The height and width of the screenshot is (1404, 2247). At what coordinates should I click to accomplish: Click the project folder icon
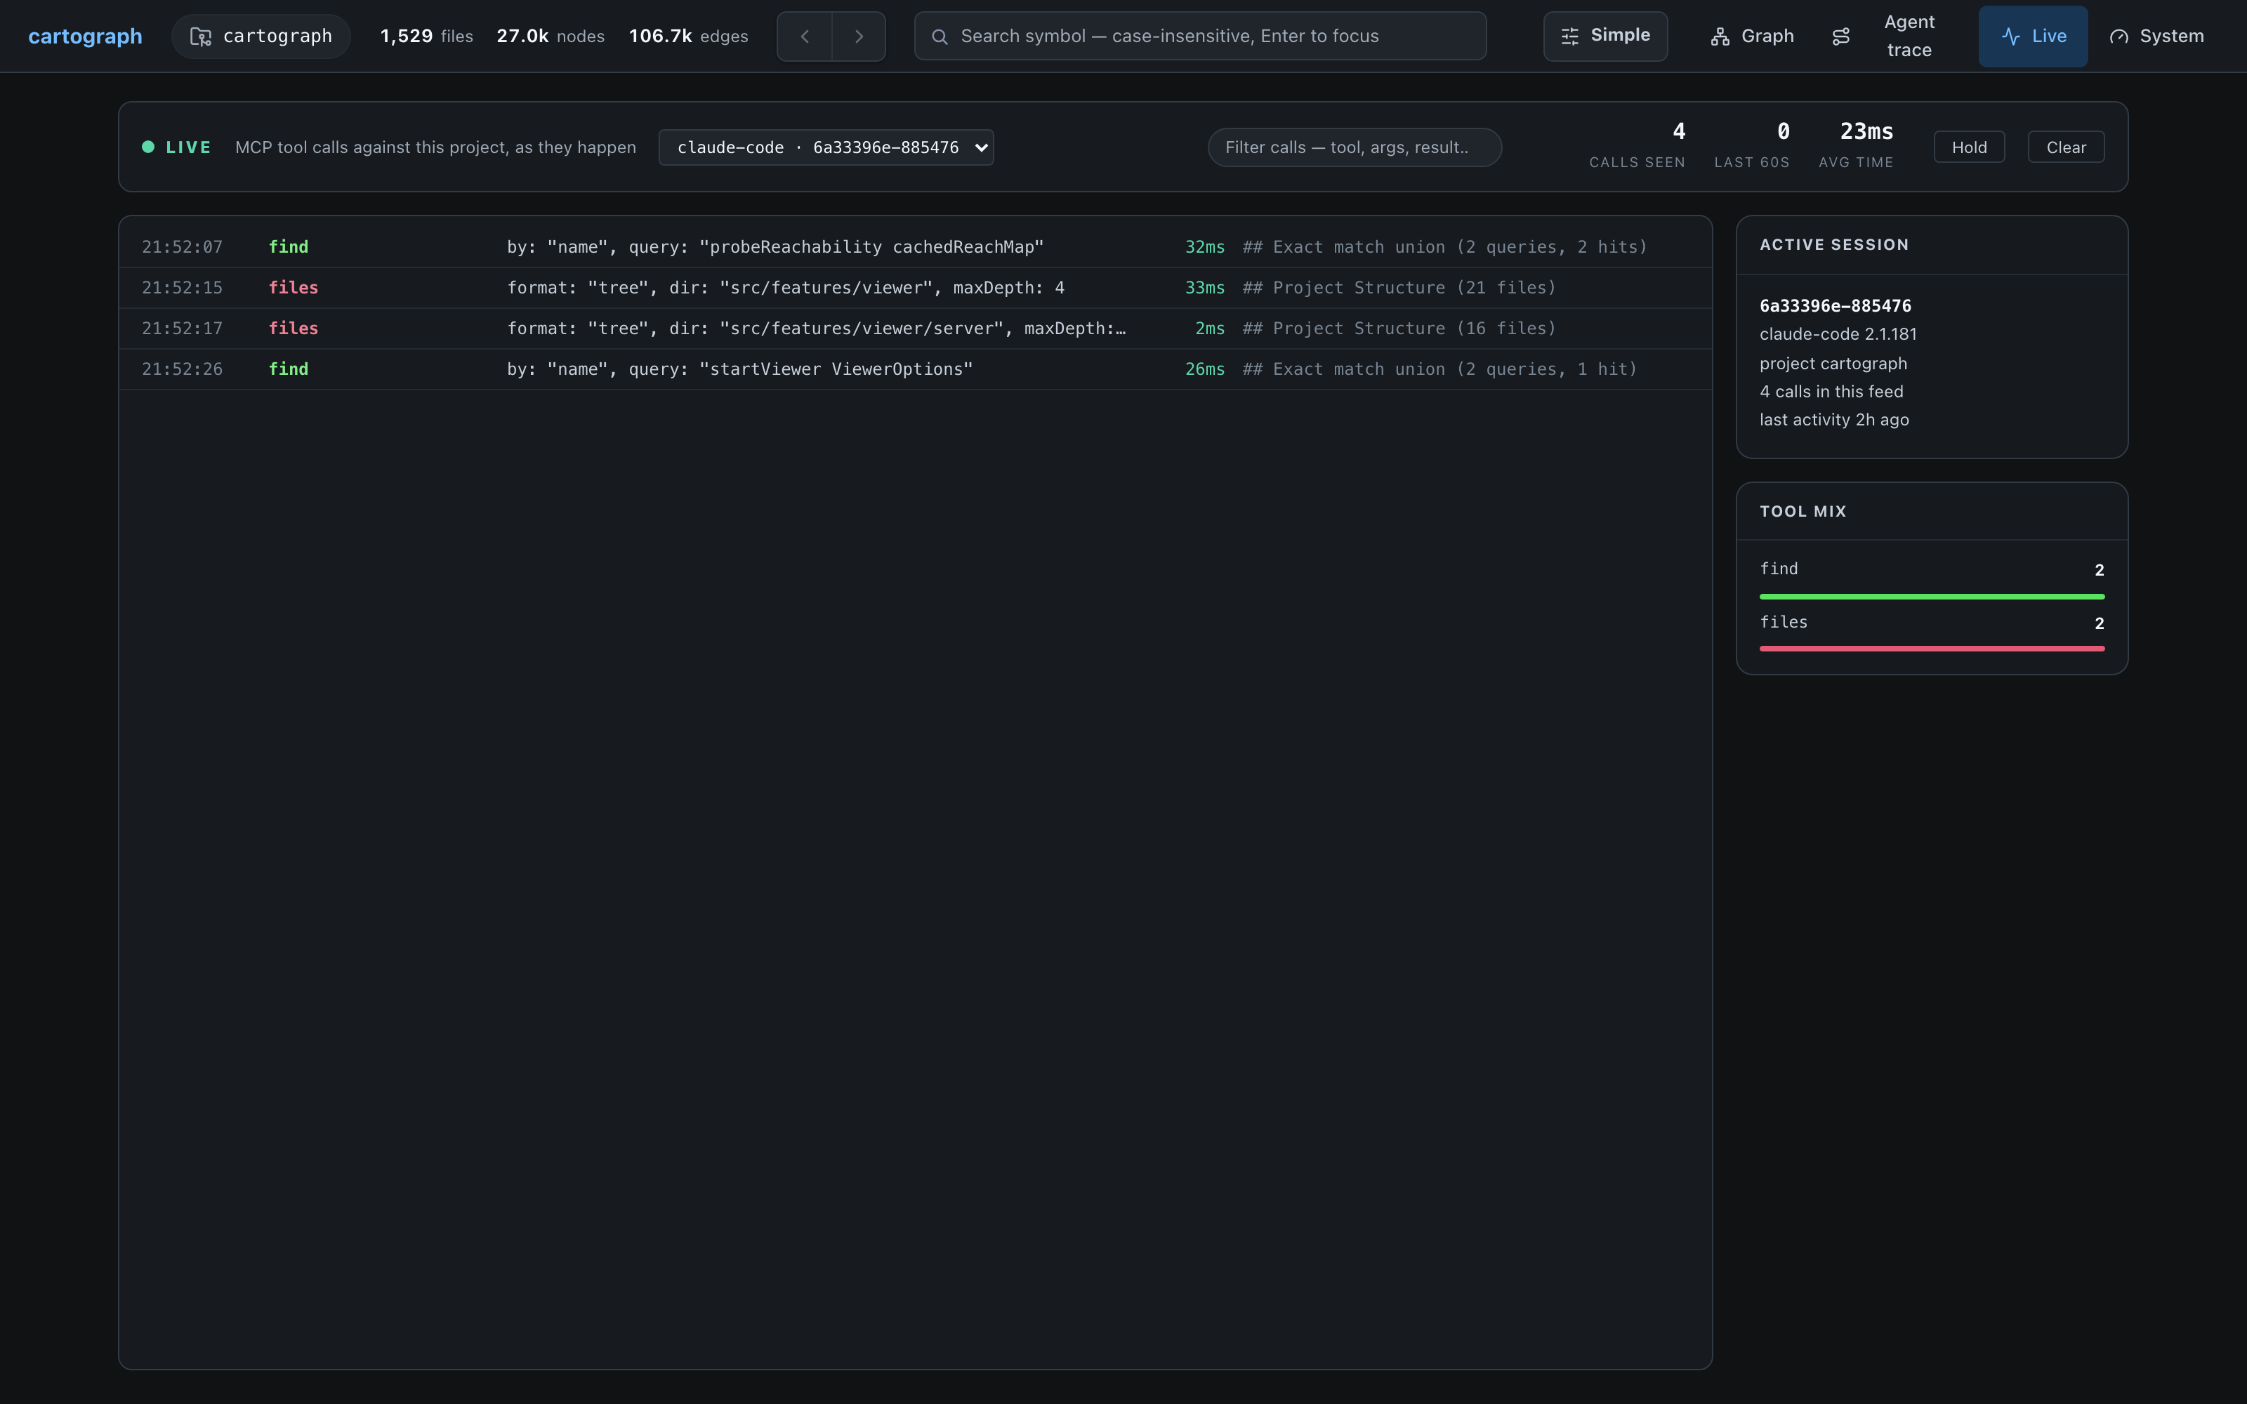pos(201,37)
